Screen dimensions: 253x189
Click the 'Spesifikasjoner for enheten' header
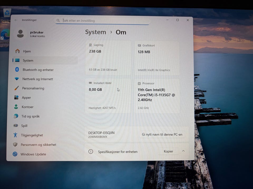click(118, 152)
